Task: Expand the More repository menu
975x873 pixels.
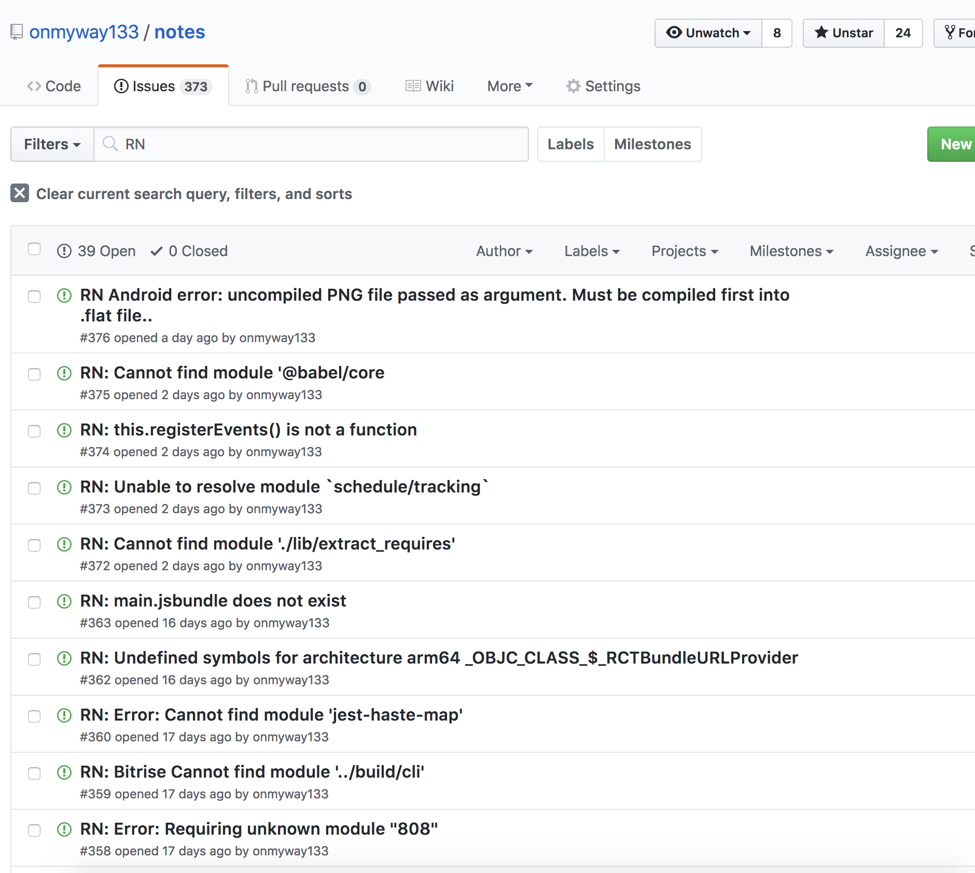Action: point(510,86)
